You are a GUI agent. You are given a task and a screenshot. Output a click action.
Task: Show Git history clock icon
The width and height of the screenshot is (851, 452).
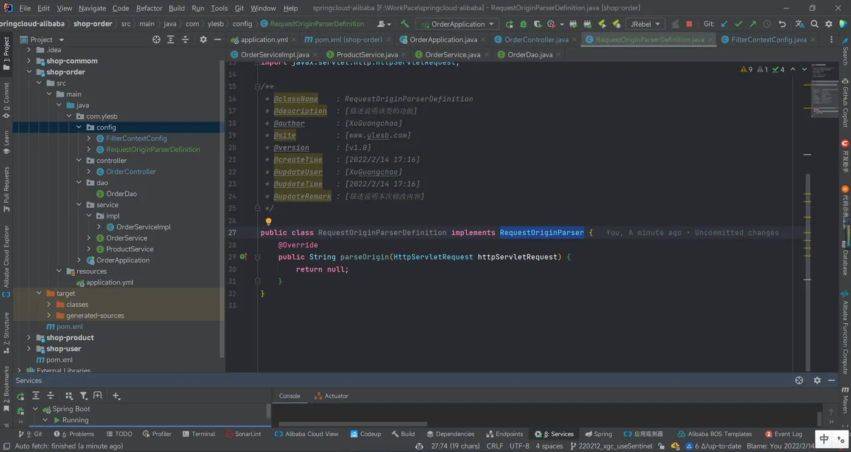pos(767,24)
